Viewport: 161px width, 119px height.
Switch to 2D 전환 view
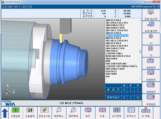click(146, 110)
